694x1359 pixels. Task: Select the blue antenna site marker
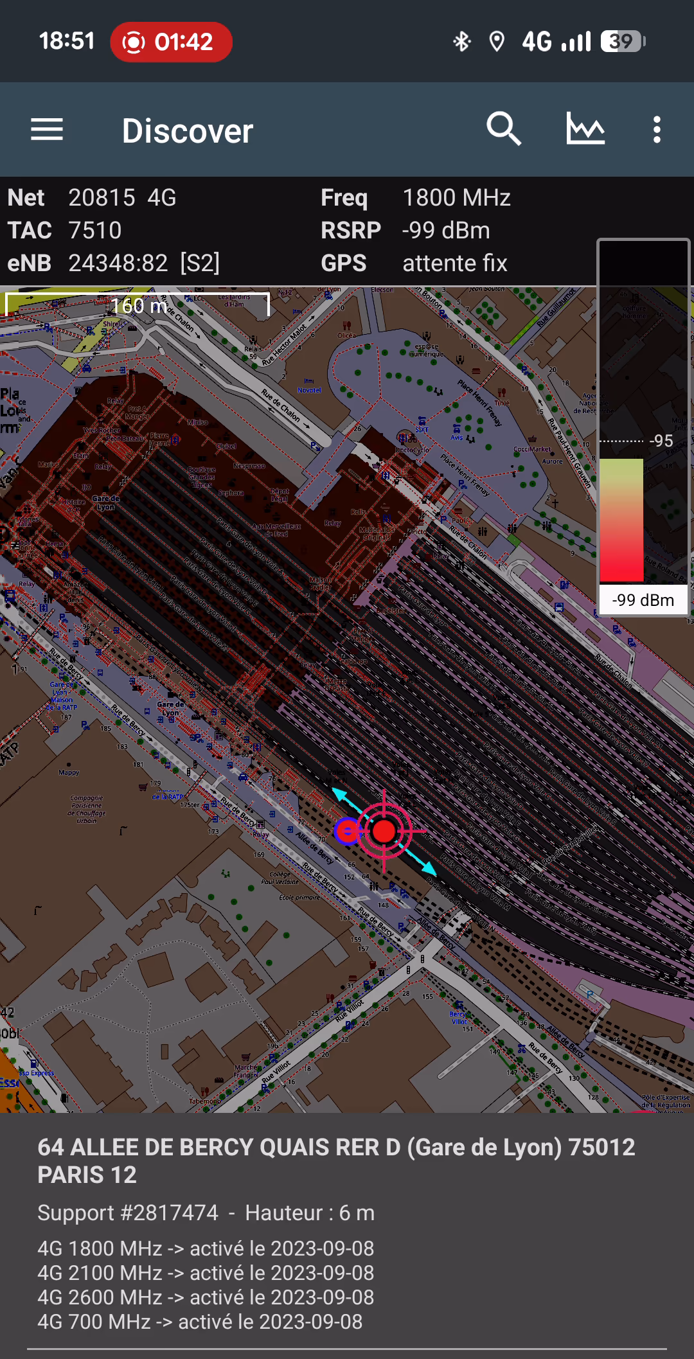347,831
